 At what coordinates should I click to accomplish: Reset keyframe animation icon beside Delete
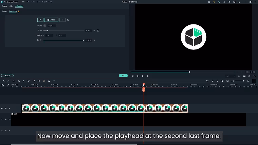pyautogui.click(x=68, y=20)
